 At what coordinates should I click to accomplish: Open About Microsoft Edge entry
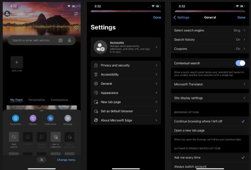pyautogui.click(x=126, y=120)
